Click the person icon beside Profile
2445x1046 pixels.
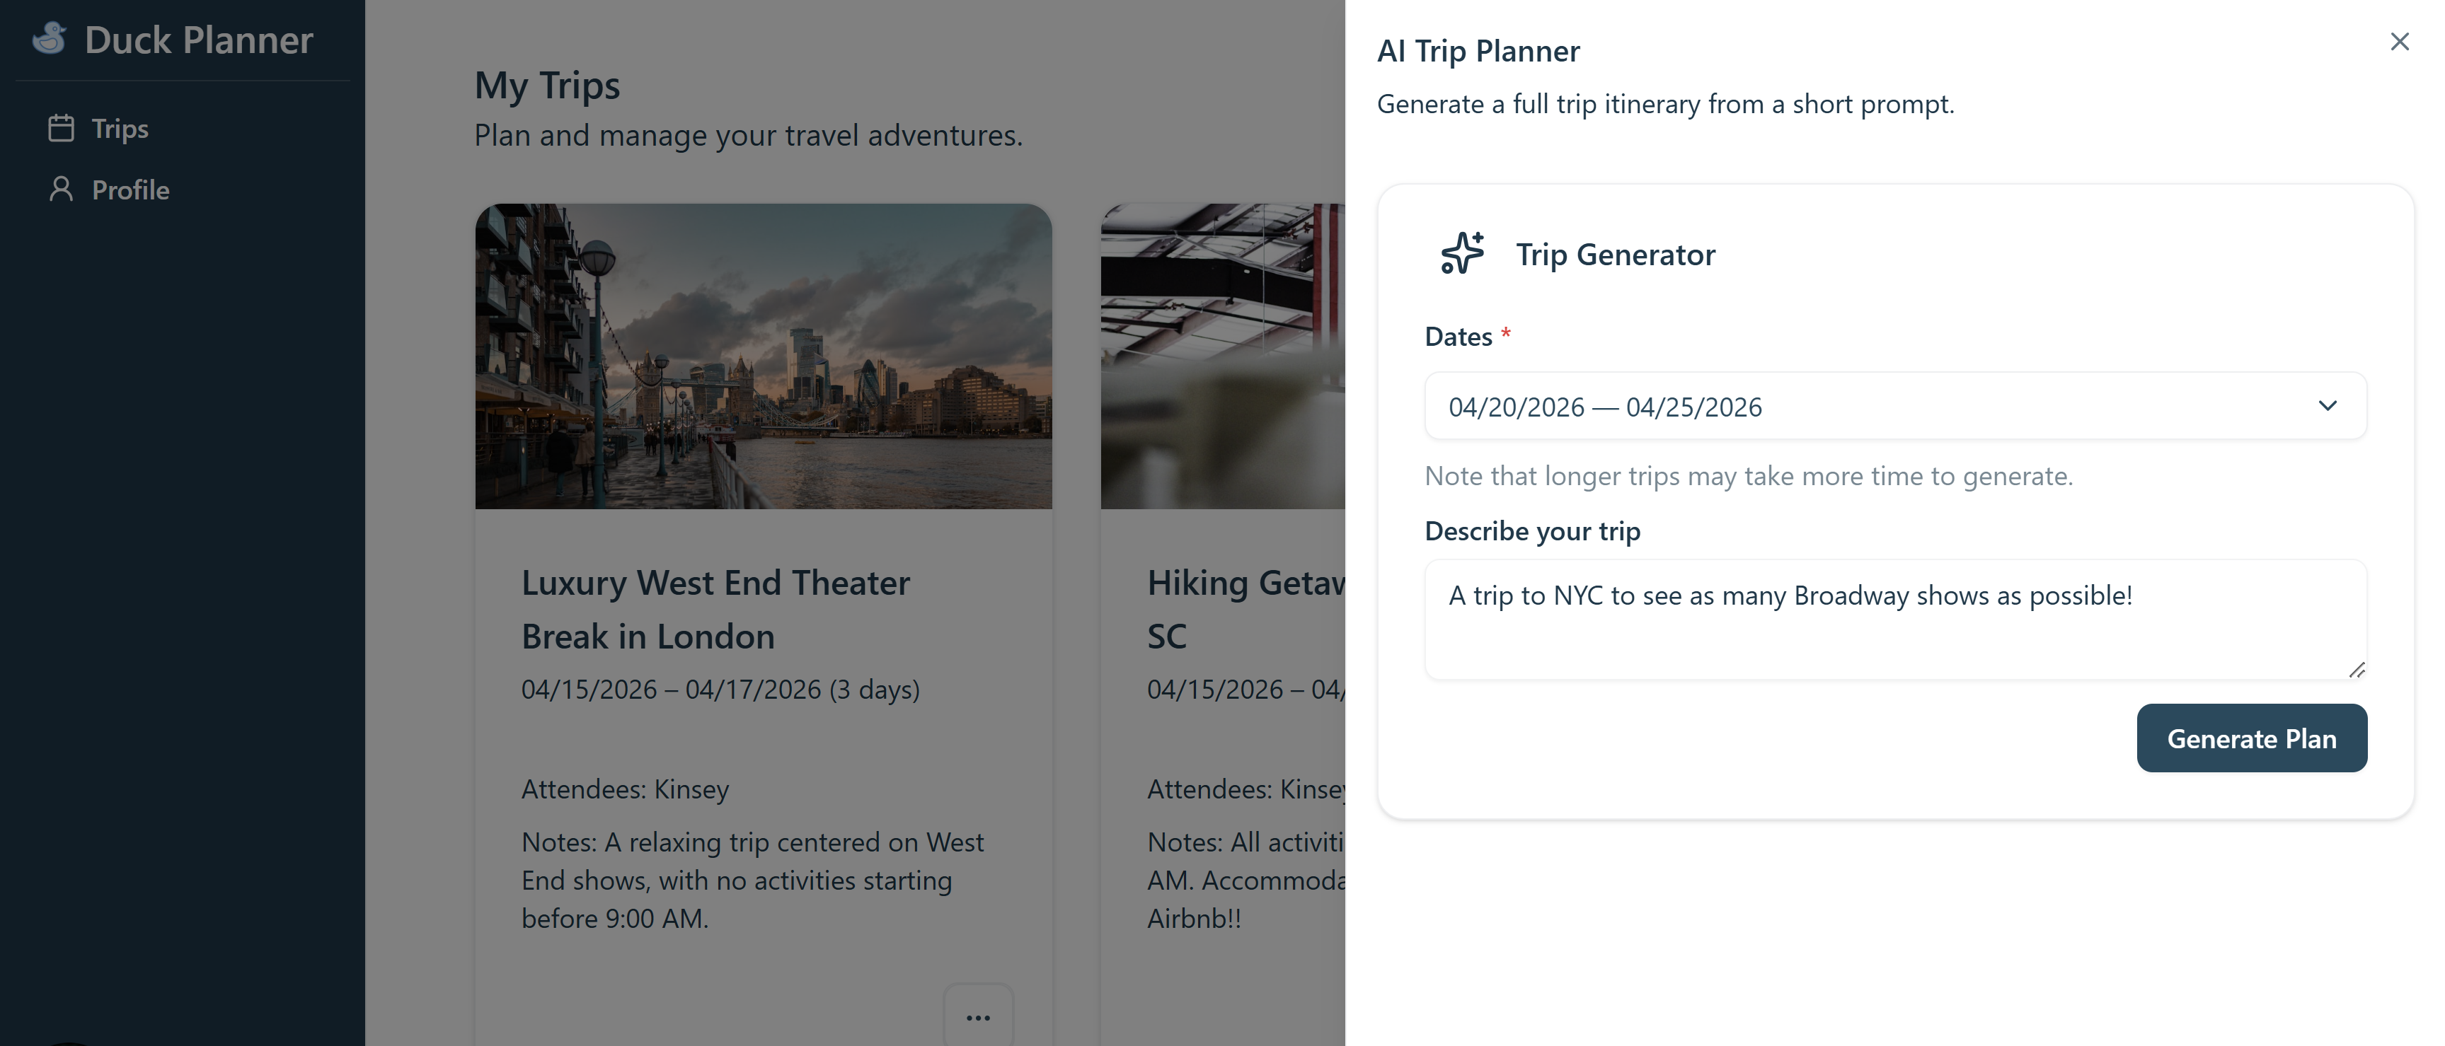click(61, 190)
